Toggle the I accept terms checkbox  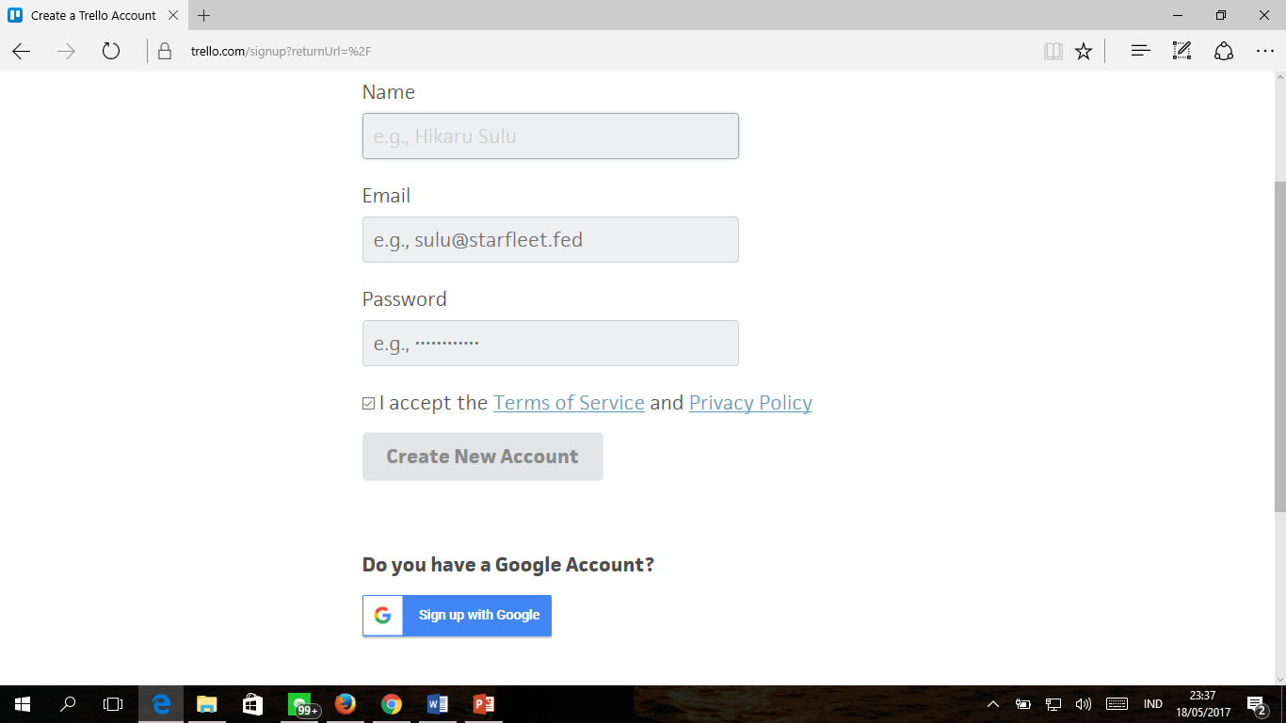pos(369,404)
